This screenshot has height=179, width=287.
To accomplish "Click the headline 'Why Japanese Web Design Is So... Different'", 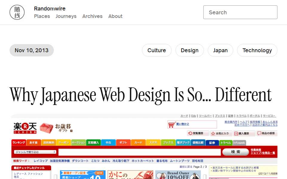I will coord(141,95).
